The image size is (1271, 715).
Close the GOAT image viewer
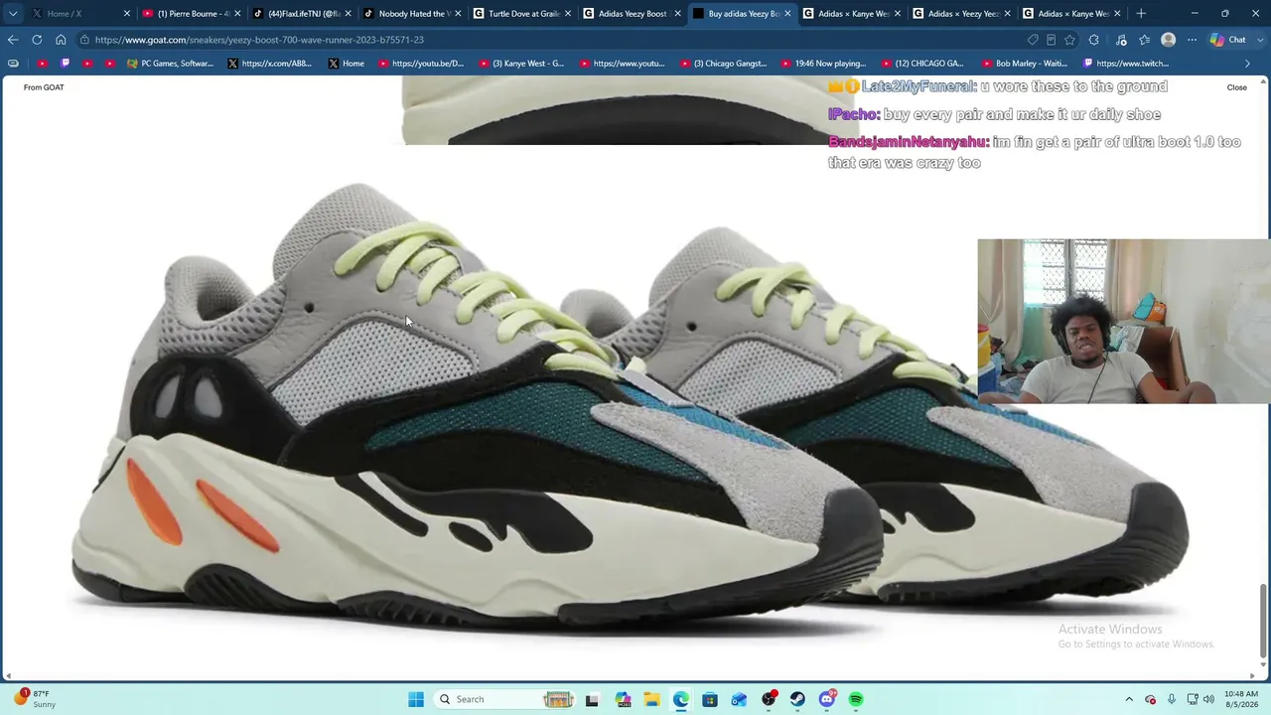coord(1236,87)
